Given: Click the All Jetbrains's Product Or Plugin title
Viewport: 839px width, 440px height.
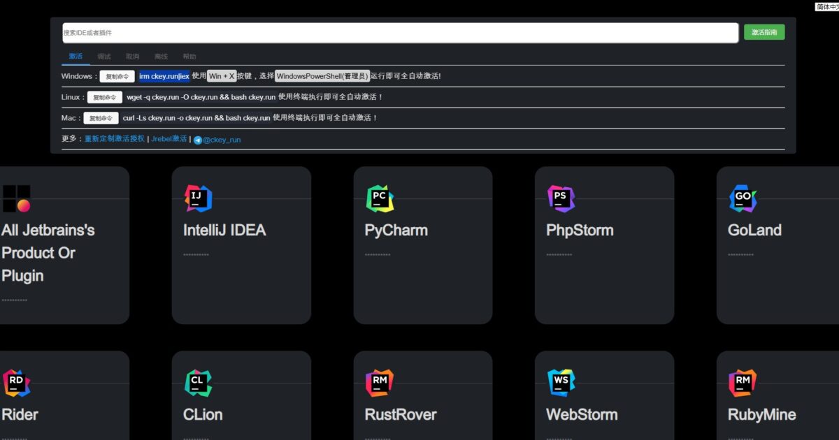Looking at the screenshot, I should 48,253.
